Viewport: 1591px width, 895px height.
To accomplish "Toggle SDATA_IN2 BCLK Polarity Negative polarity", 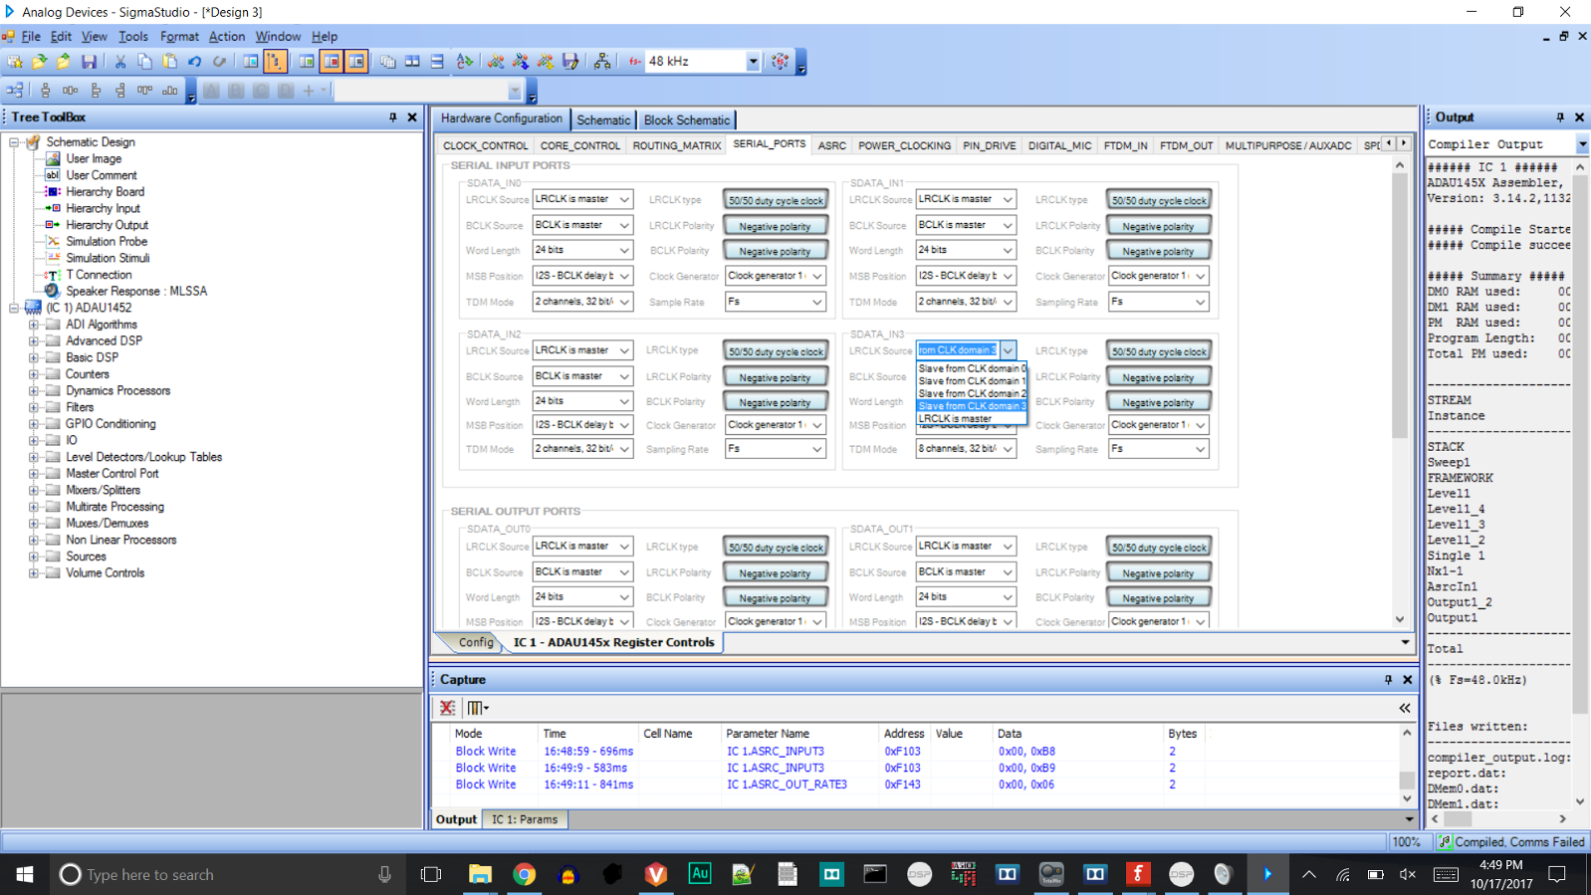I will [x=776, y=402].
